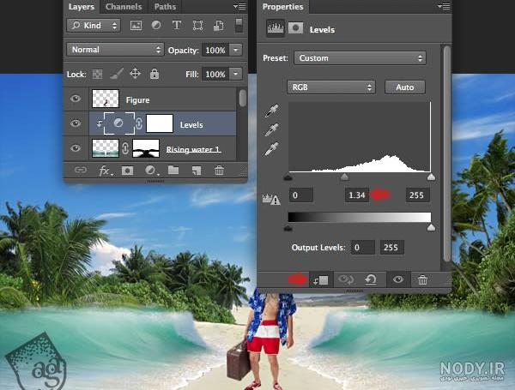Select the black point eyedropper
The height and width of the screenshot is (390, 515).
point(271,111)
